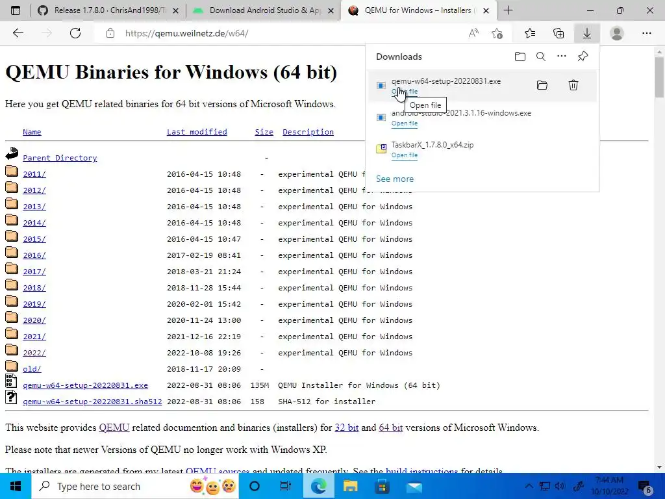Open Cortana circle on taskbar
This screenshot has height=499, width=665.
[x=254, y=486]
